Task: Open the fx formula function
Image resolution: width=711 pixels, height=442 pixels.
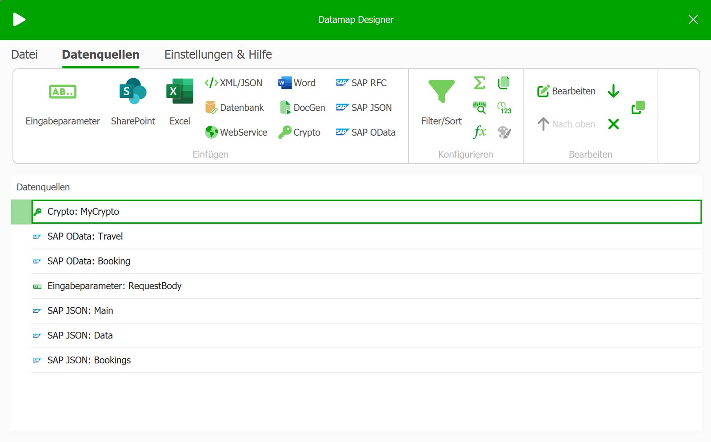Action: coord(479,132)
